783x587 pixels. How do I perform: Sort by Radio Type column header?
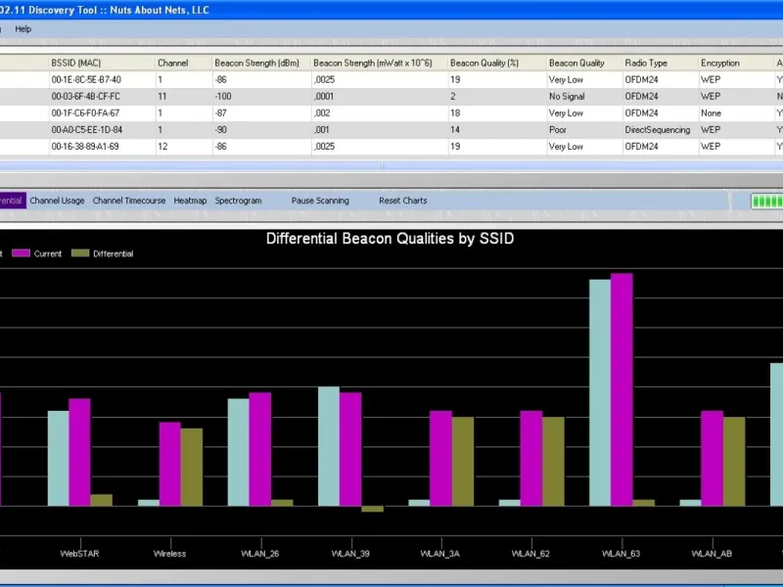(x=661, y=63)
